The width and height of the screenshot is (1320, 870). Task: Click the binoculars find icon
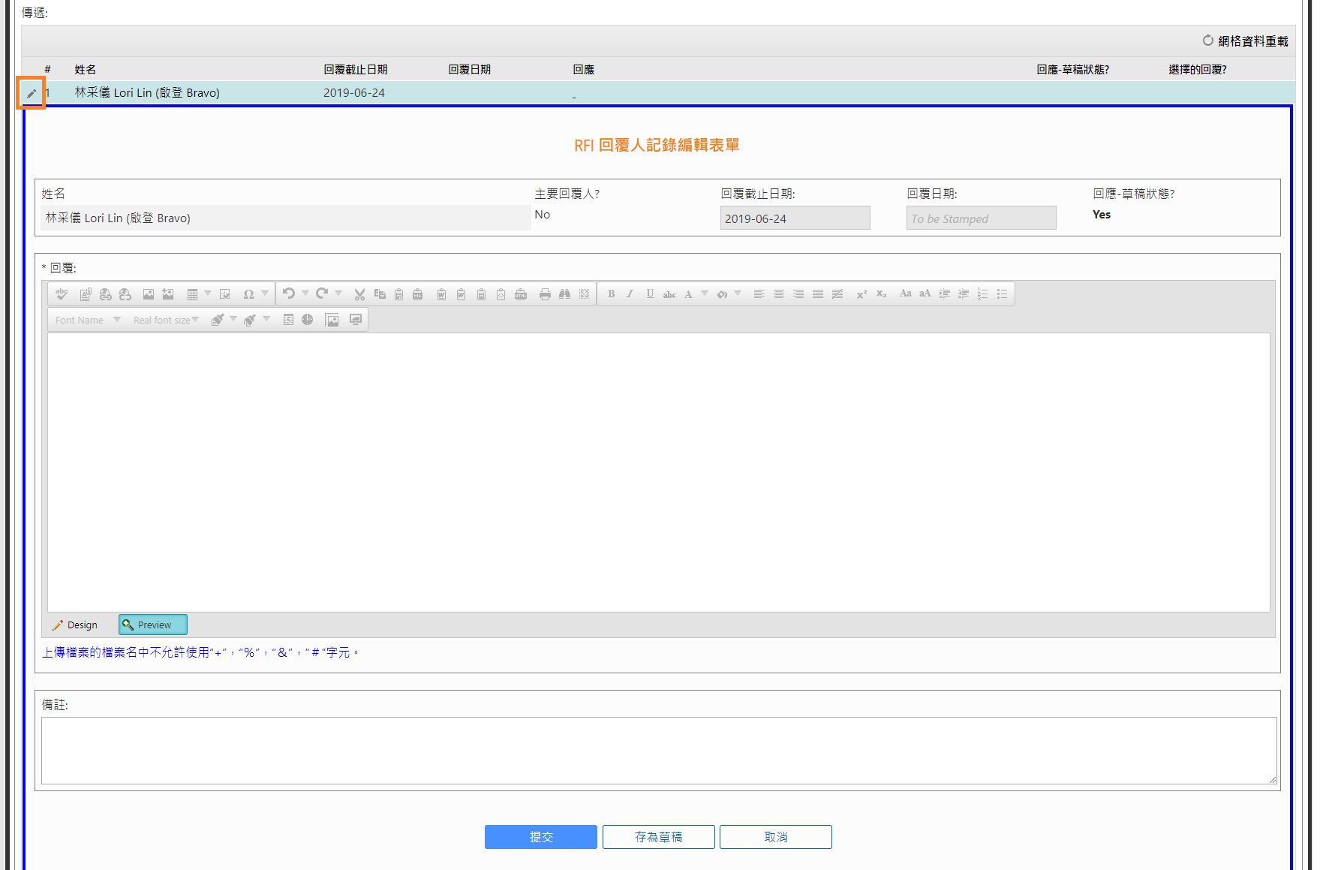tap(564, 294)
